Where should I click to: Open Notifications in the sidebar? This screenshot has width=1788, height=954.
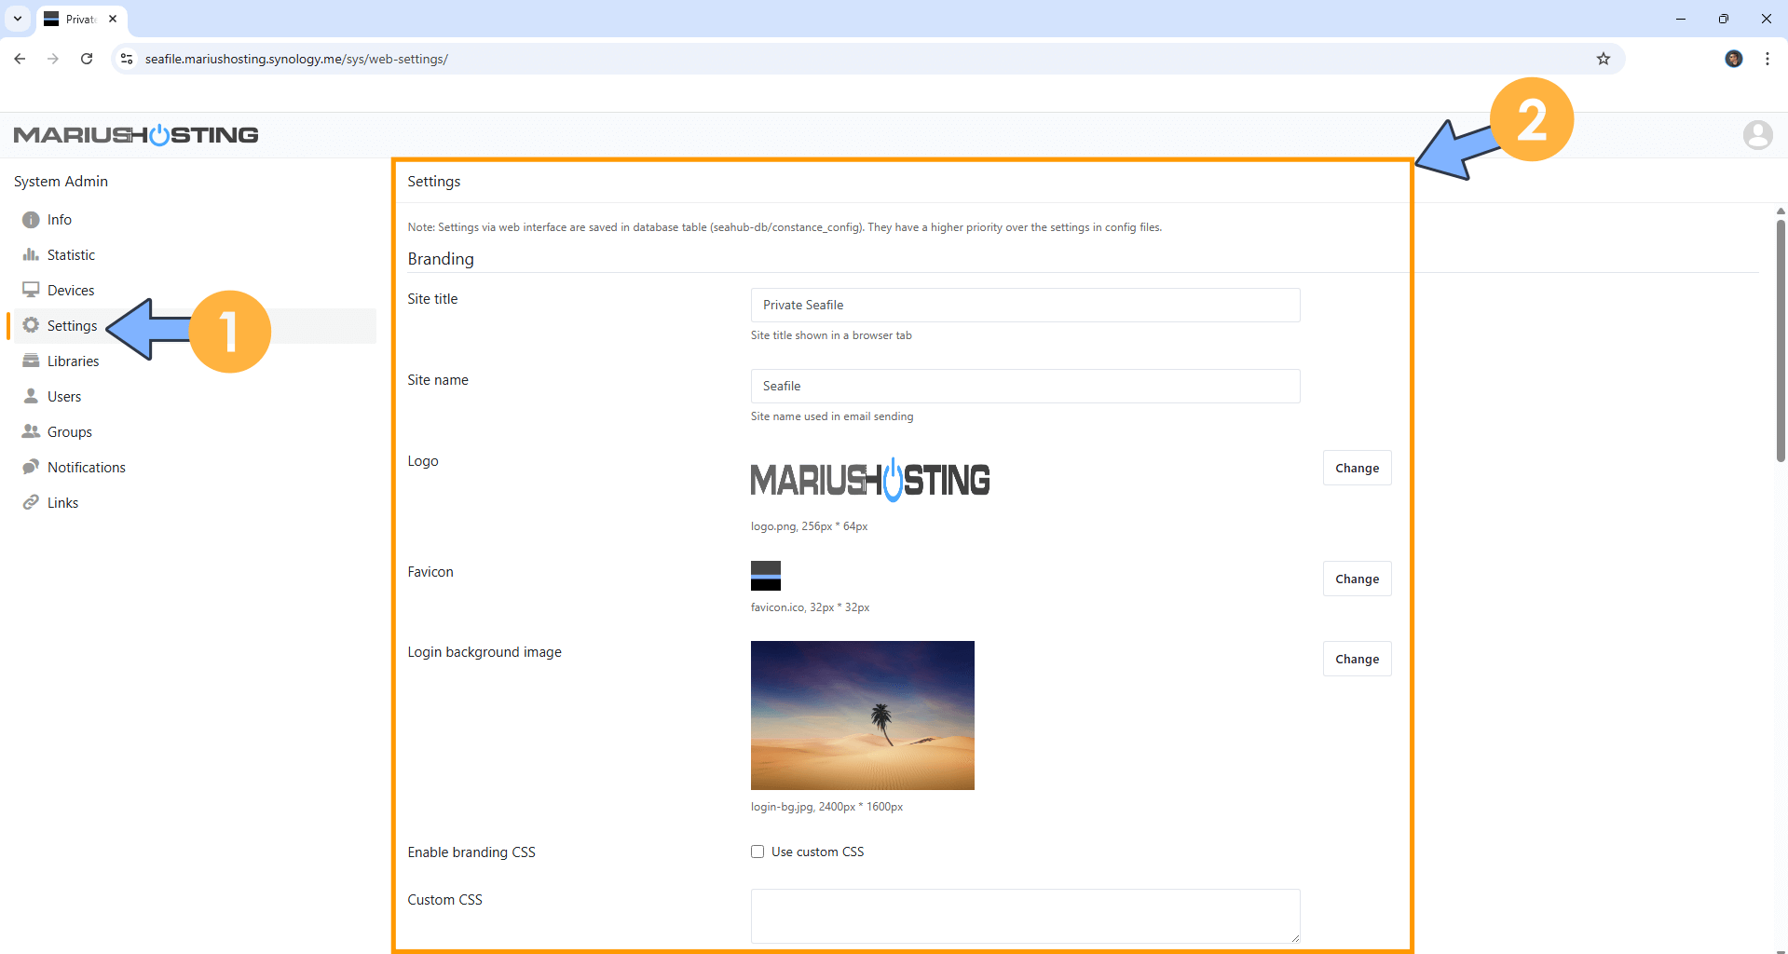(87, 468)
